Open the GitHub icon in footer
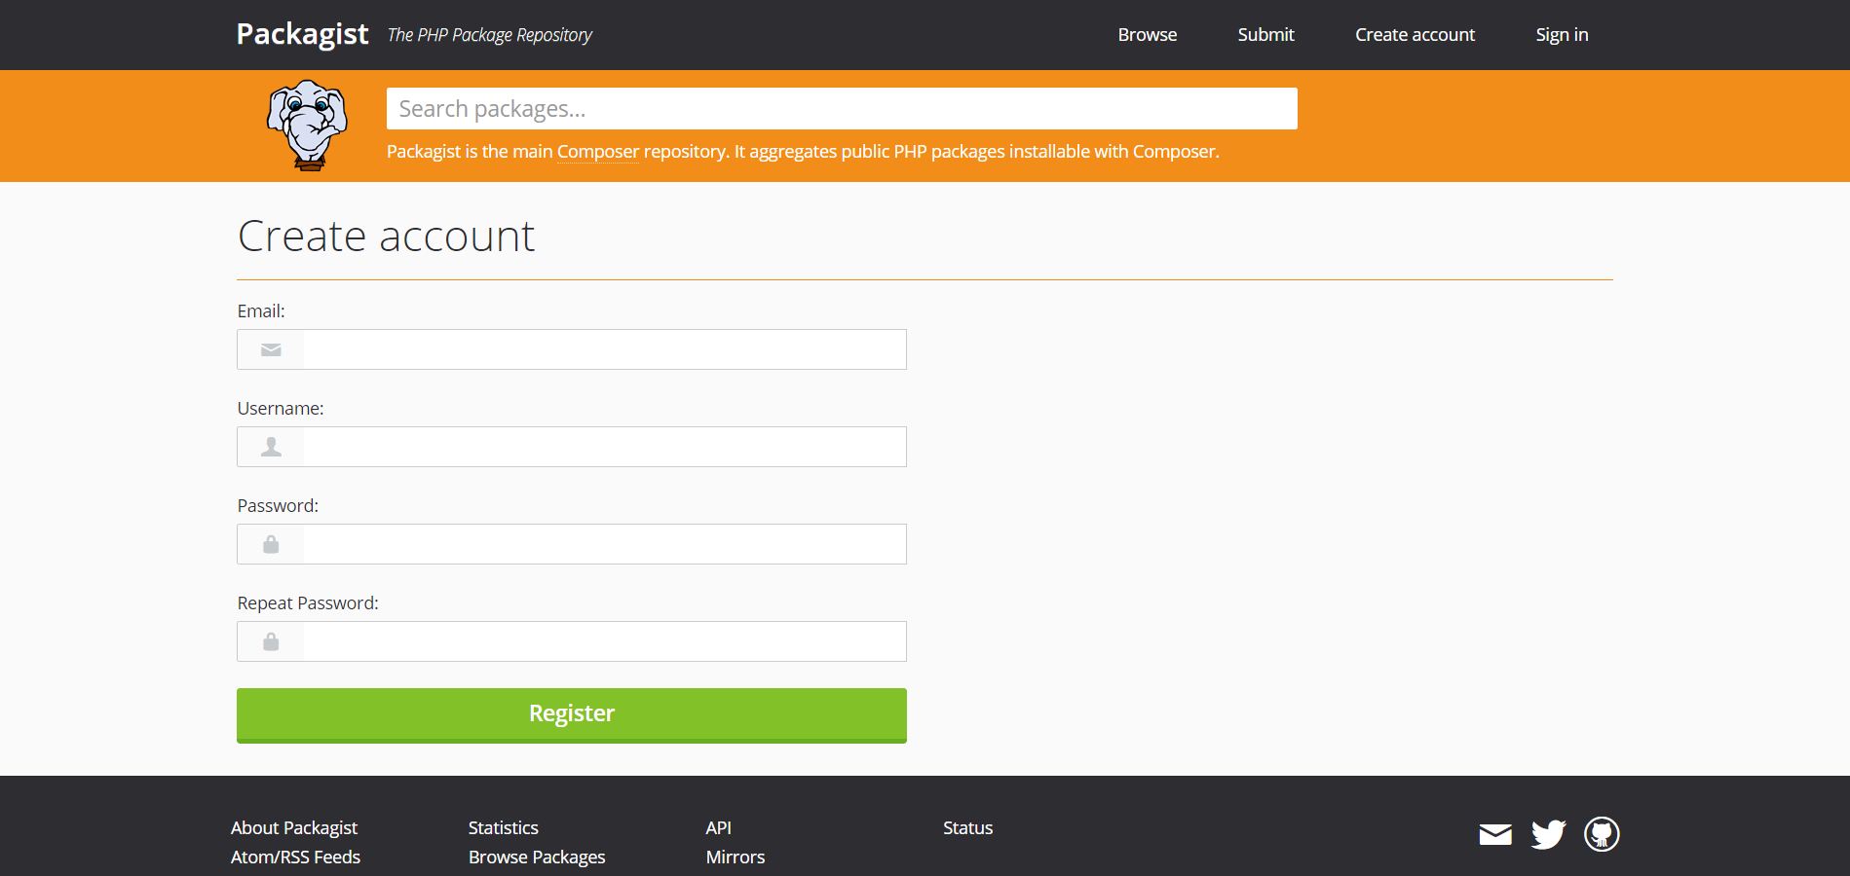This screenshot has width=1850, height=876. 1602,834
